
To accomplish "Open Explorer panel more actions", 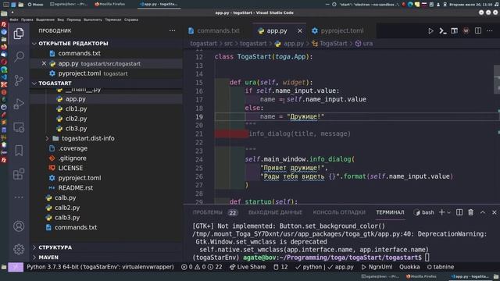I will 172,30.
